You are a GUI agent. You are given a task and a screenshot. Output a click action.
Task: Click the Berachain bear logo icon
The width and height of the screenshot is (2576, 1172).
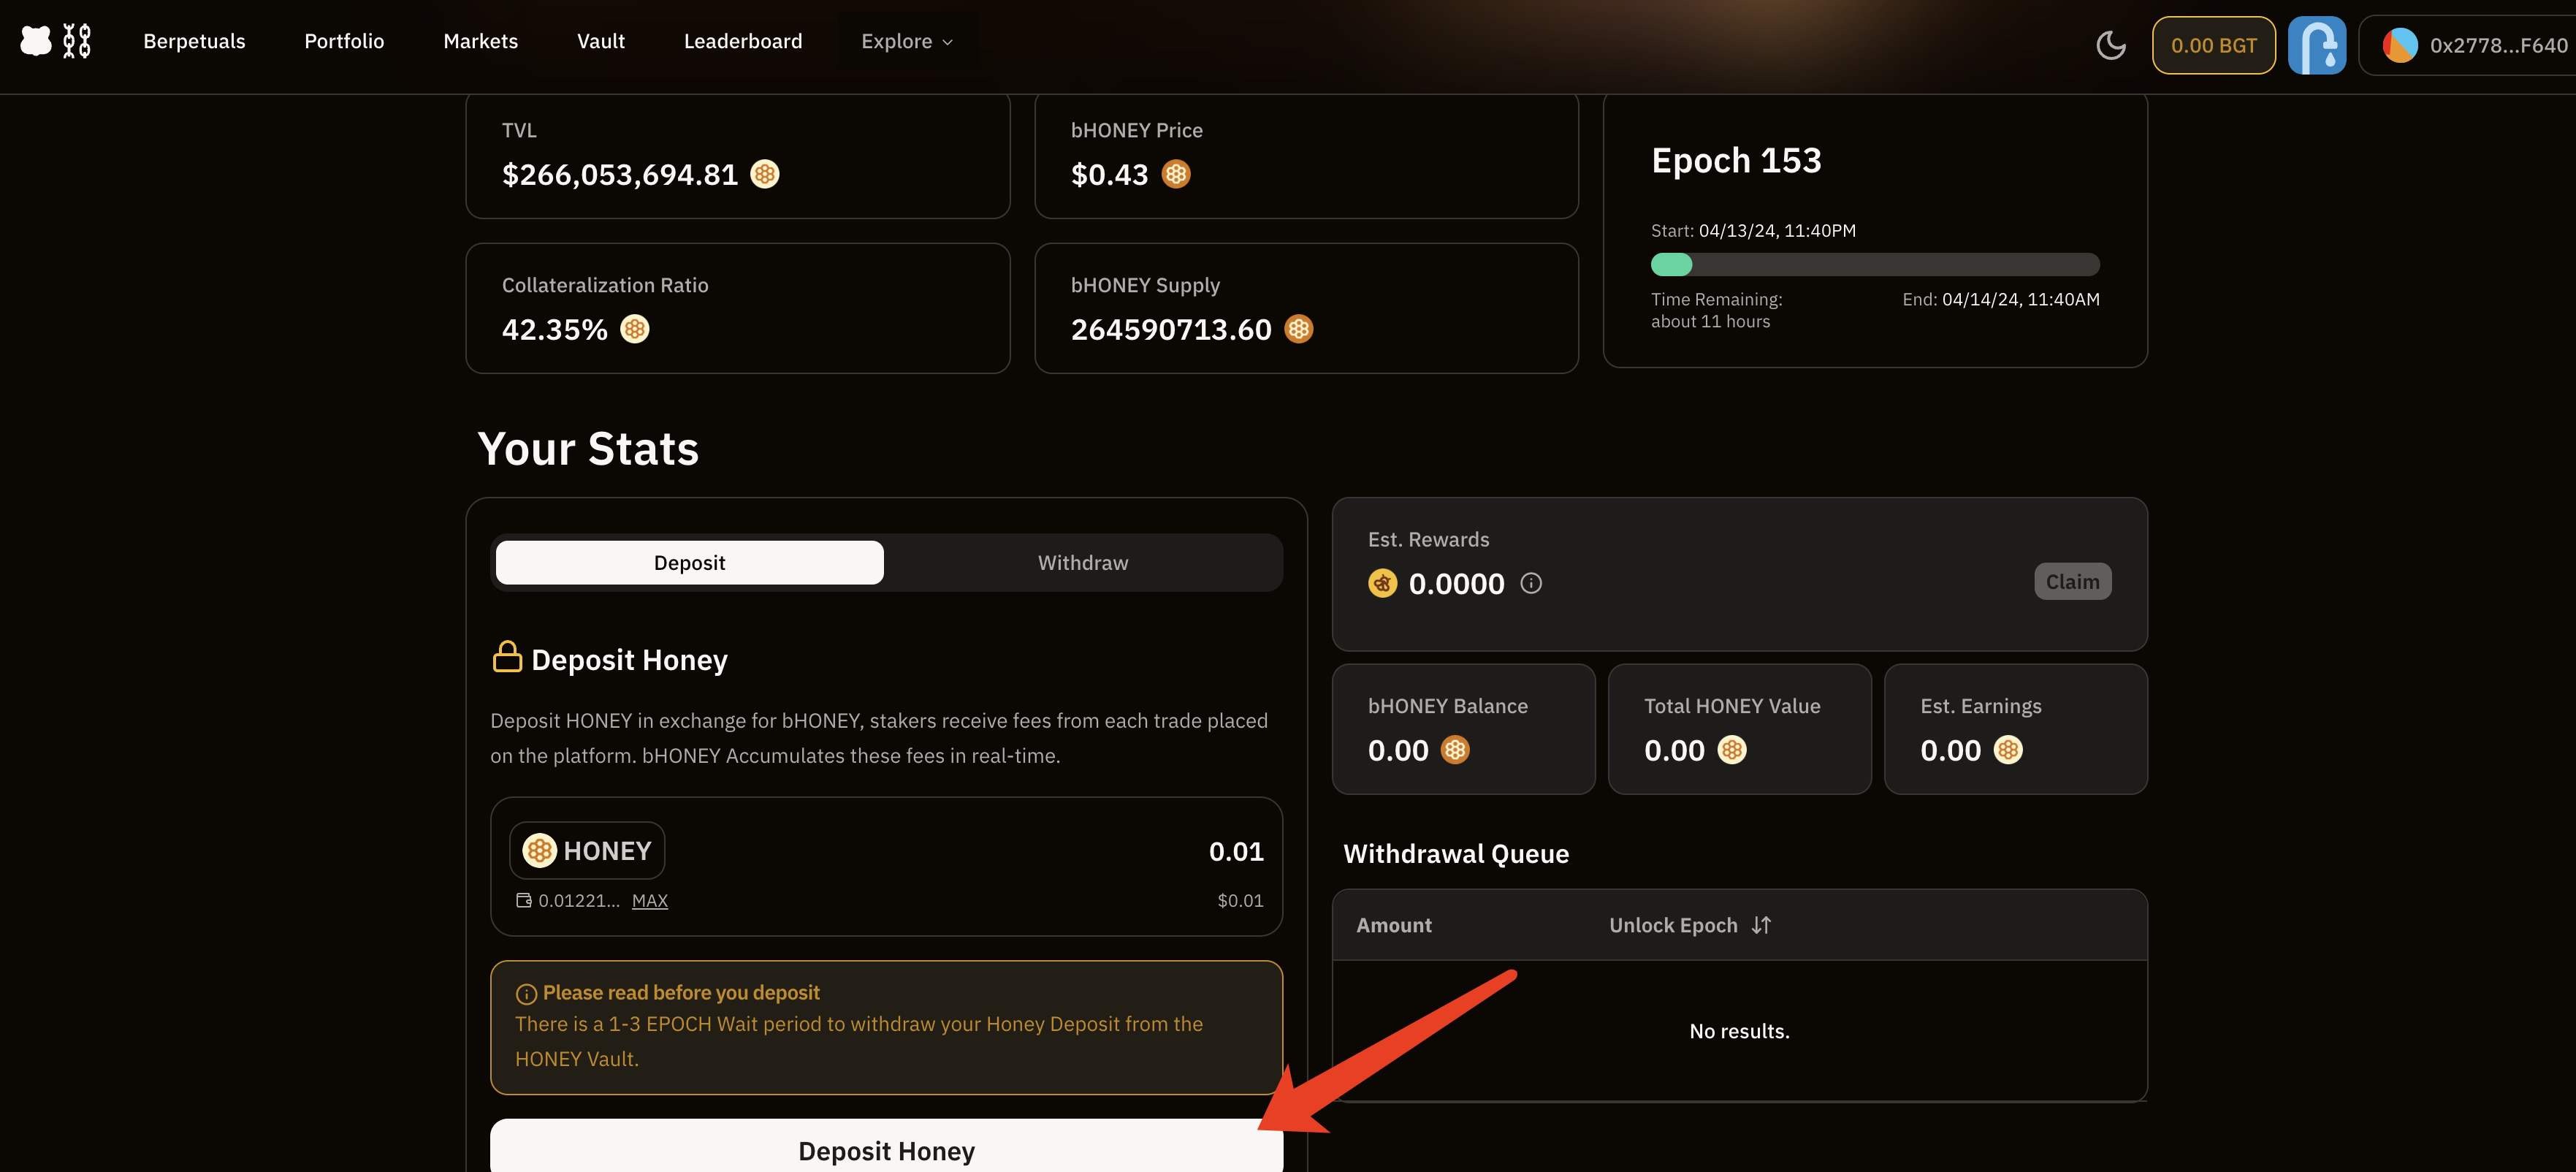36,41
